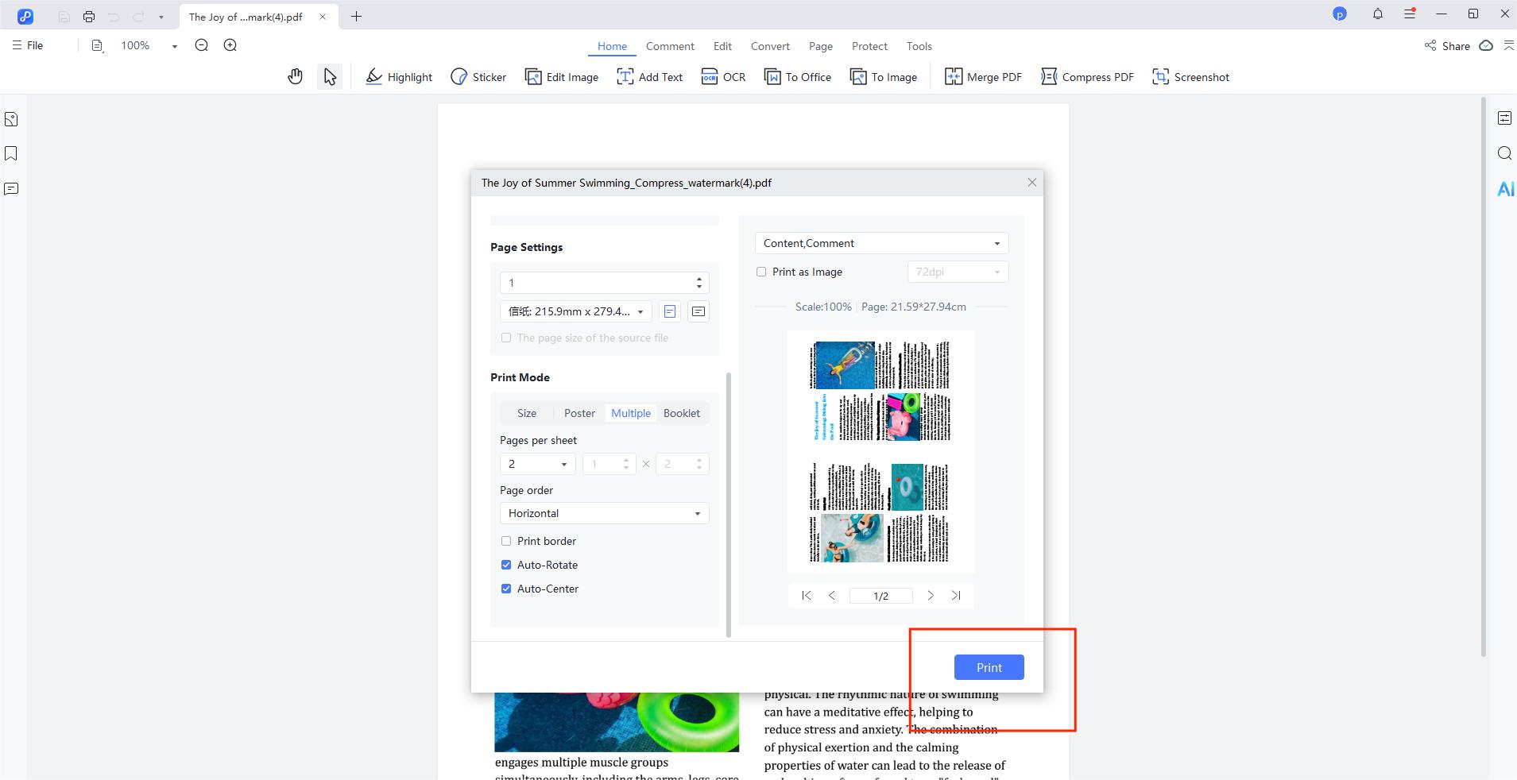Open a new tab with plus
The height and width of the screenshot is (780, 1517).
click(356, 16)
